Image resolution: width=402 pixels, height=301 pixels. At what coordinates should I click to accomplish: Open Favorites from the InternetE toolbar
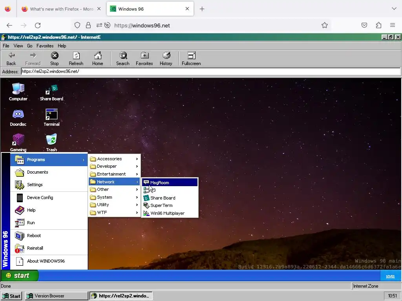pos(144,59)
